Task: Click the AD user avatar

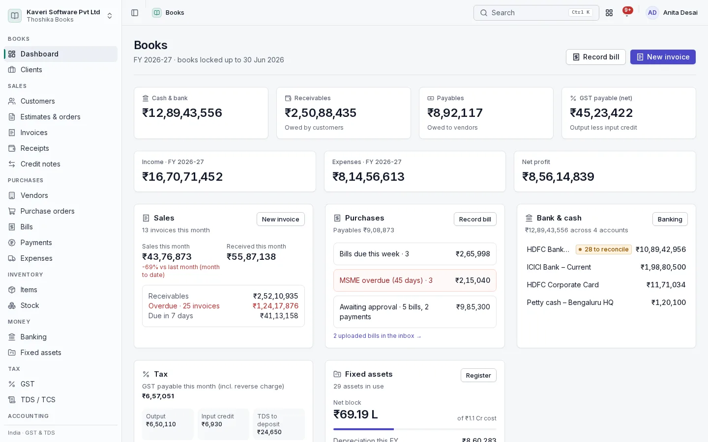Action: point(652,13)
